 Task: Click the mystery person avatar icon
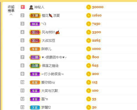[31, 7]
